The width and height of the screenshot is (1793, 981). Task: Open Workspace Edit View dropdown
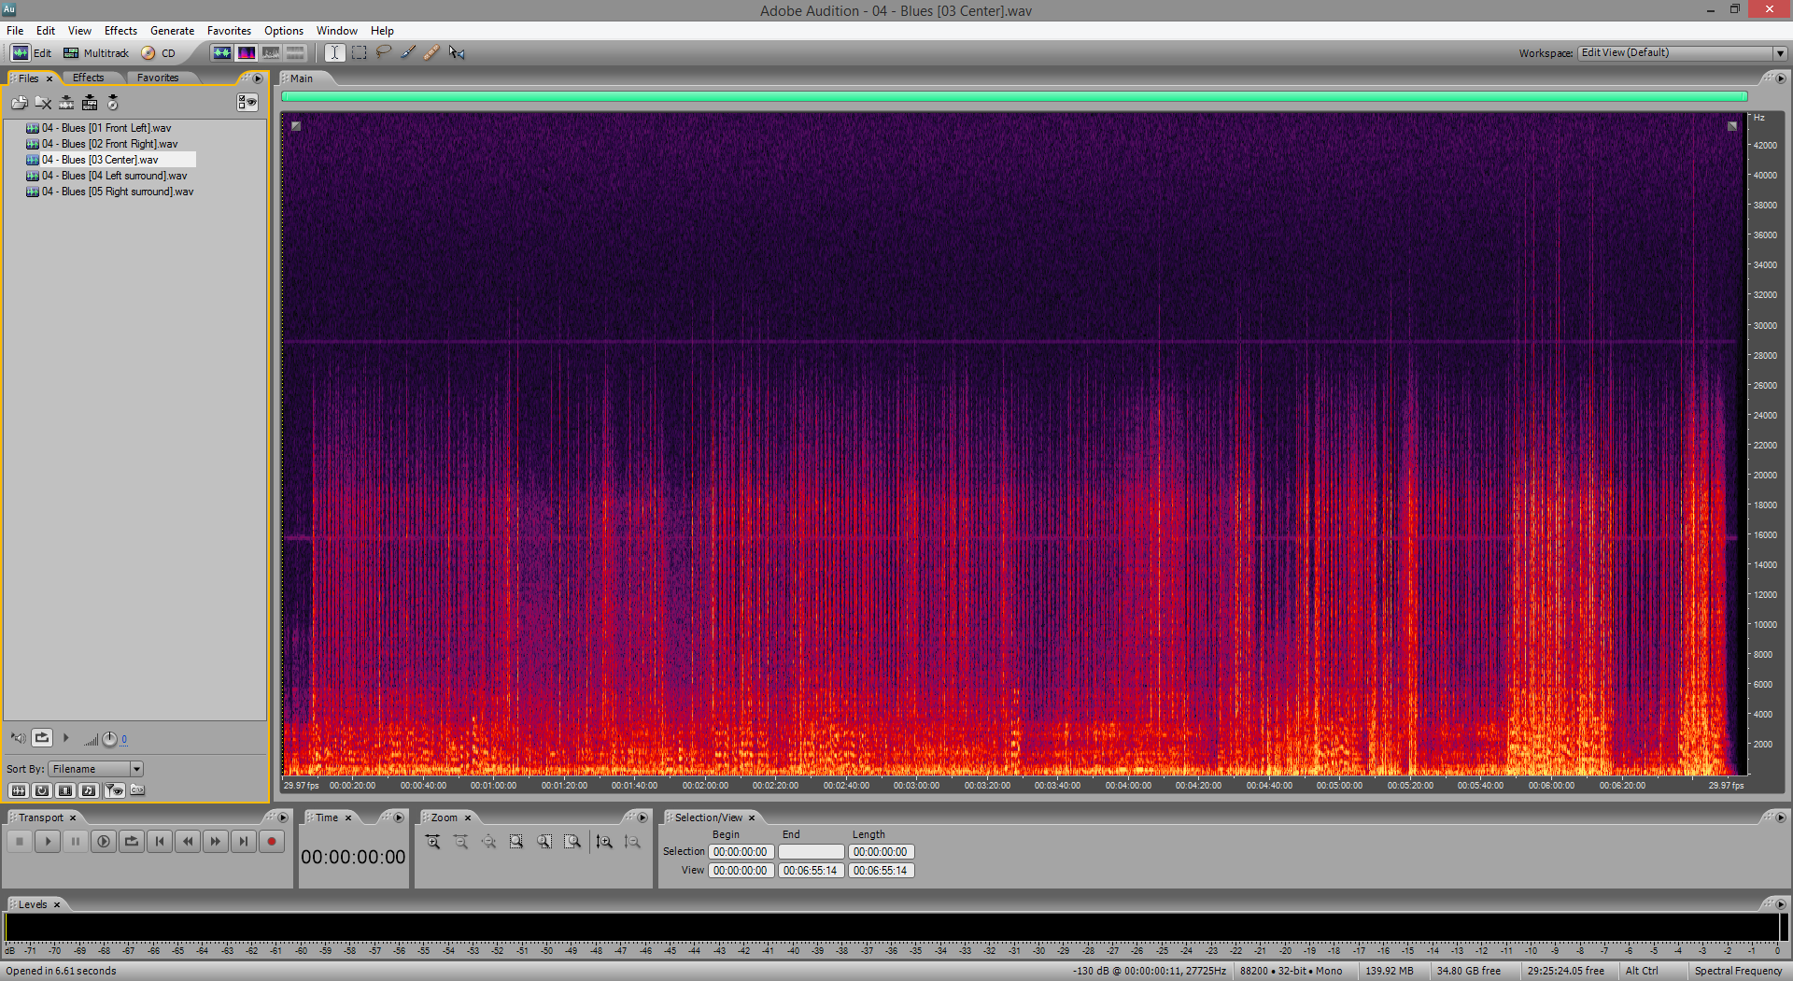[x=1683, y=53]
